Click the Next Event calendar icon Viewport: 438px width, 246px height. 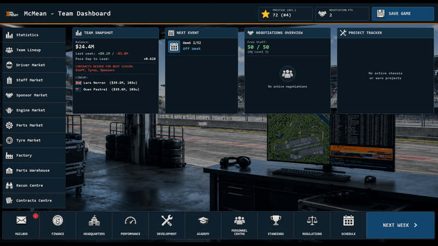click(x=174, y=46)
